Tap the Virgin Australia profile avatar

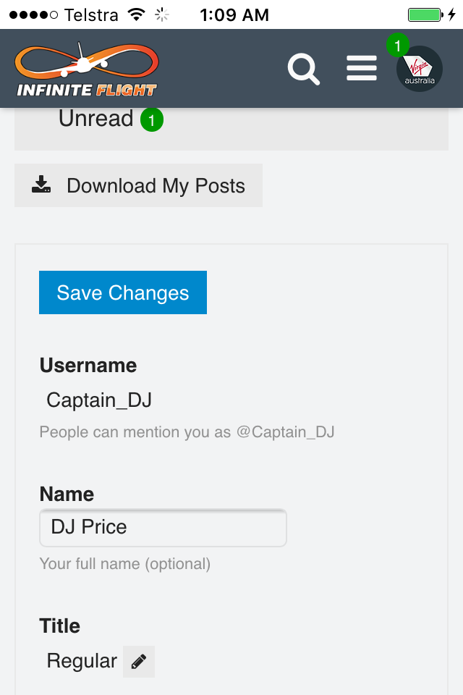pyautogui.click(x=420, y=70)
